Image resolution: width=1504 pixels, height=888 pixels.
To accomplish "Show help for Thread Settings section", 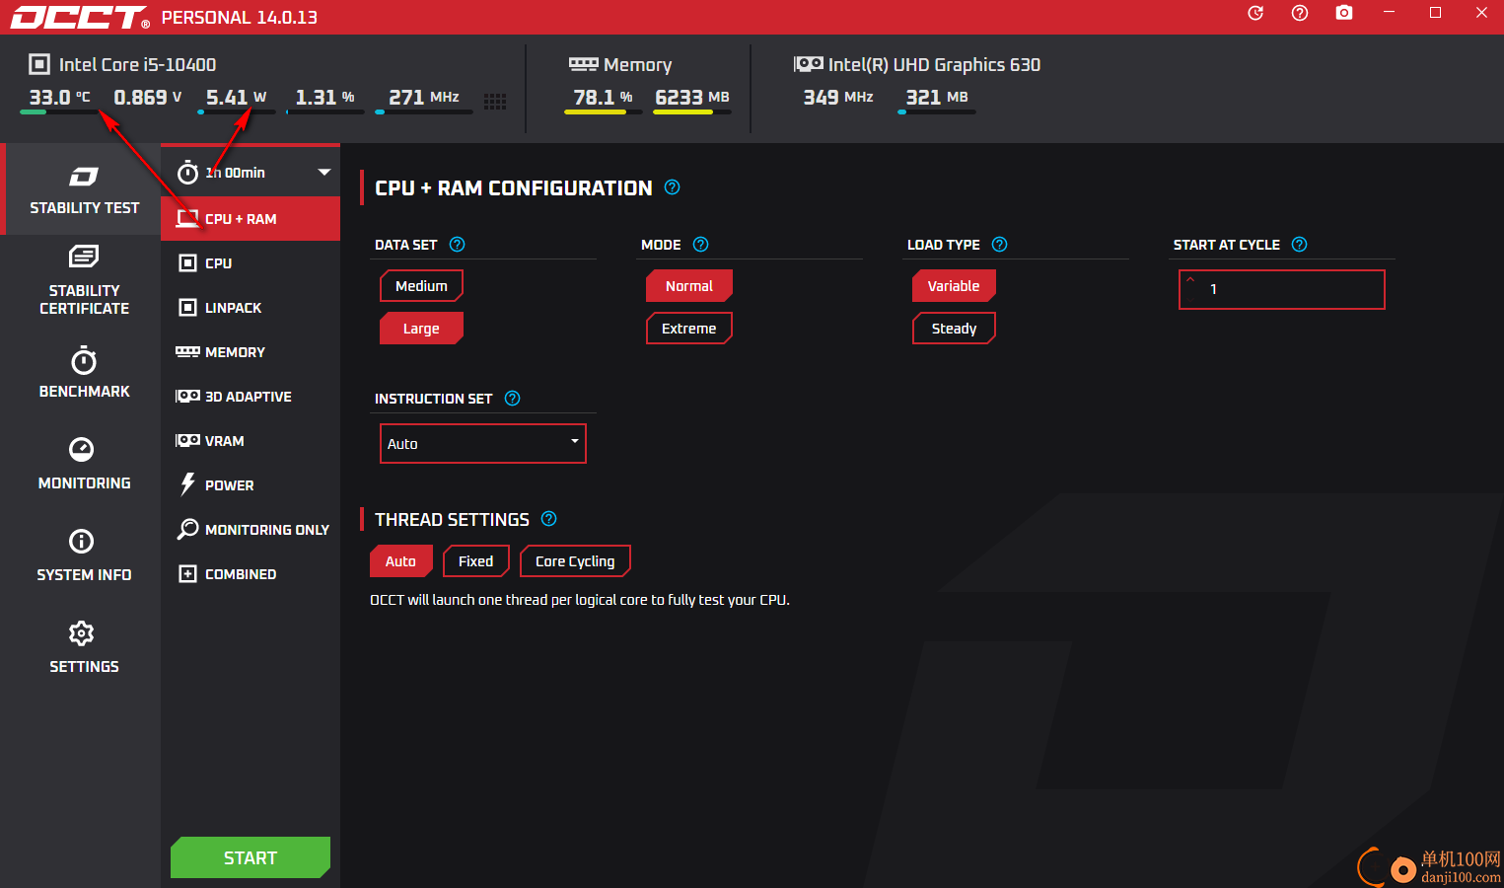I will pos(549,519).
